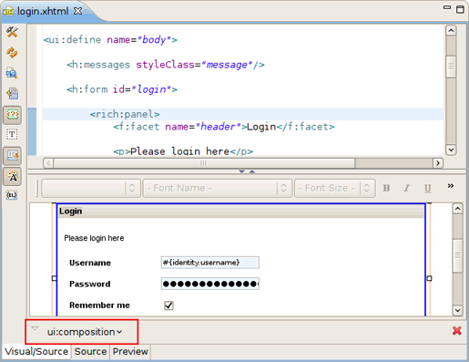Image resolution: width=469 pixels, height=362 pixels.
Task: Select the login.xhtml editor tab
Action: click(43, 11)
